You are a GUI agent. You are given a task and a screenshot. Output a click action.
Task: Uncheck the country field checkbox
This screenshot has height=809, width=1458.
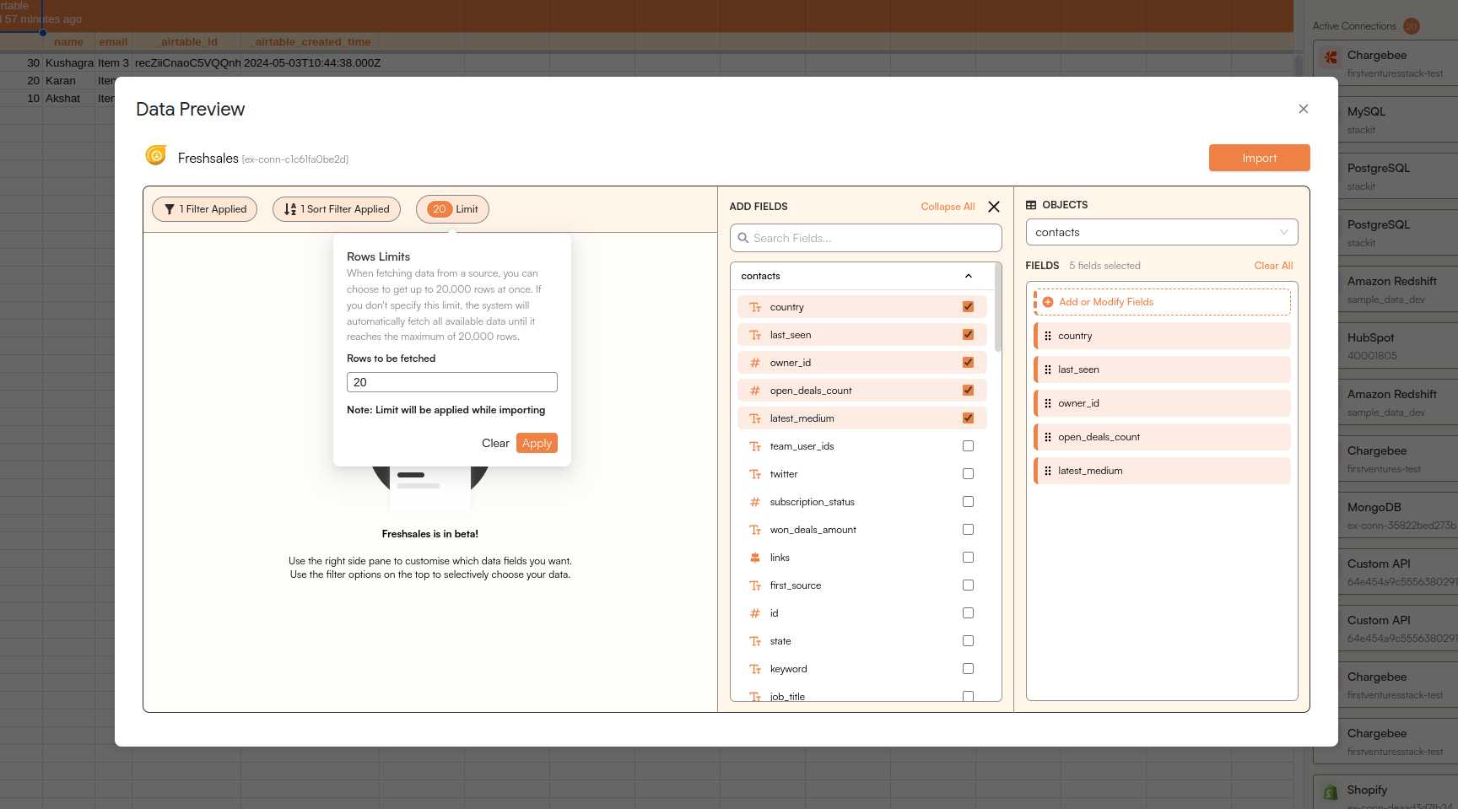tap(968, 307)
